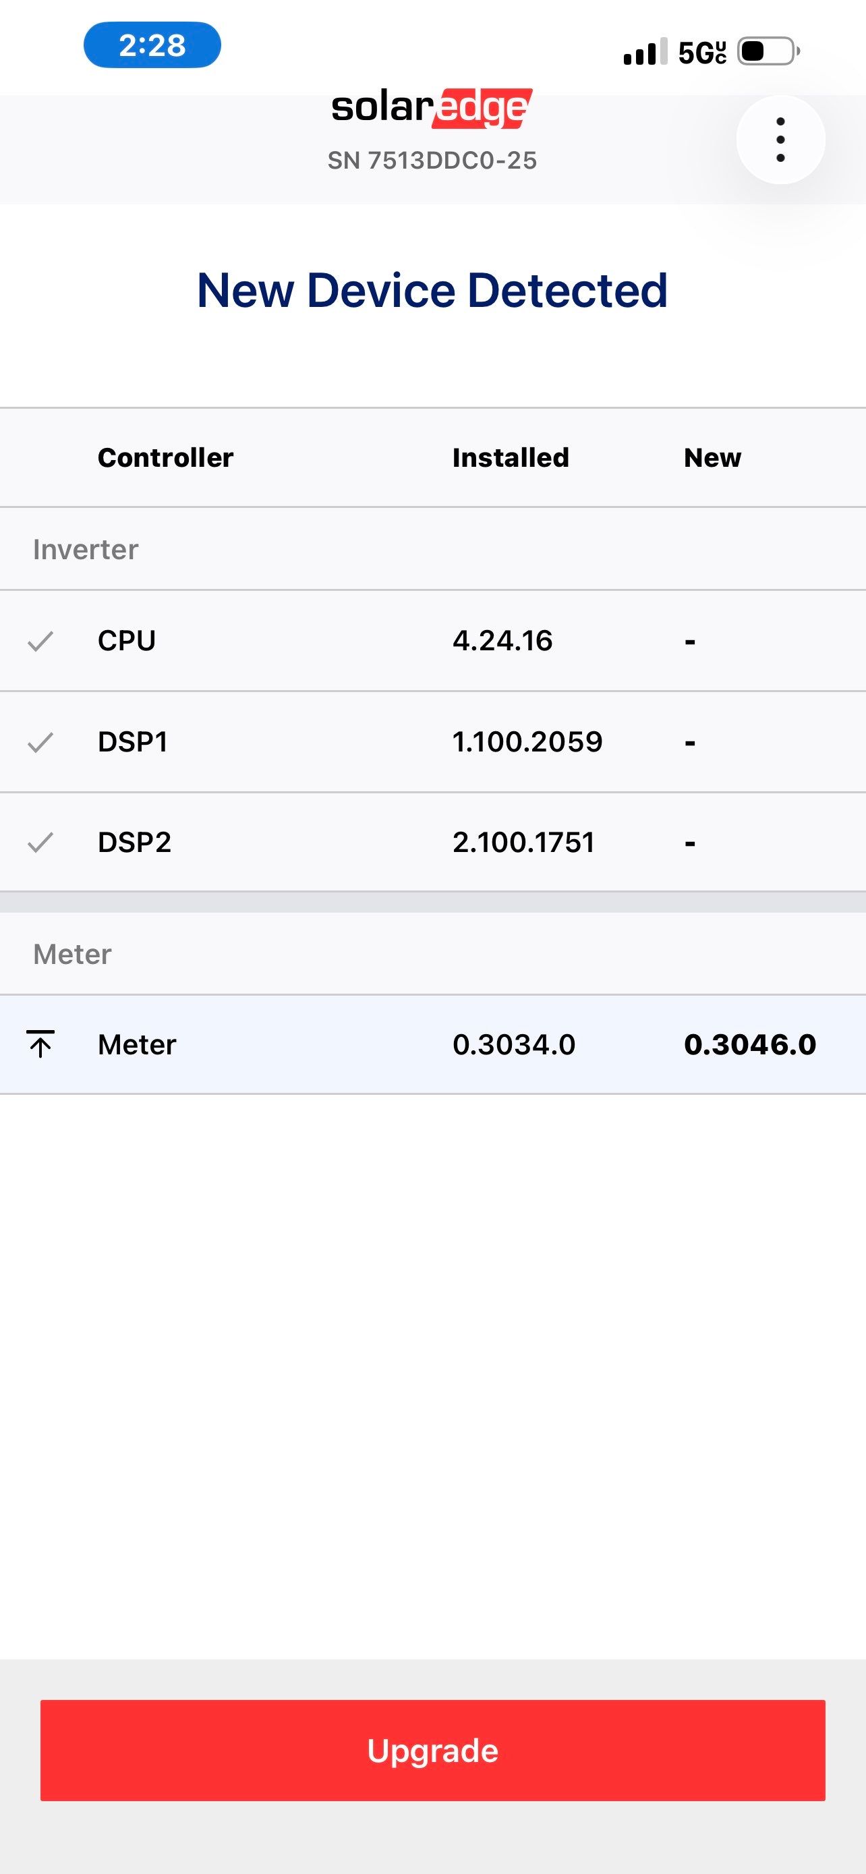Tap the new Meter version 0.3046.0

pyautogui.click(x=750, y=1045)
